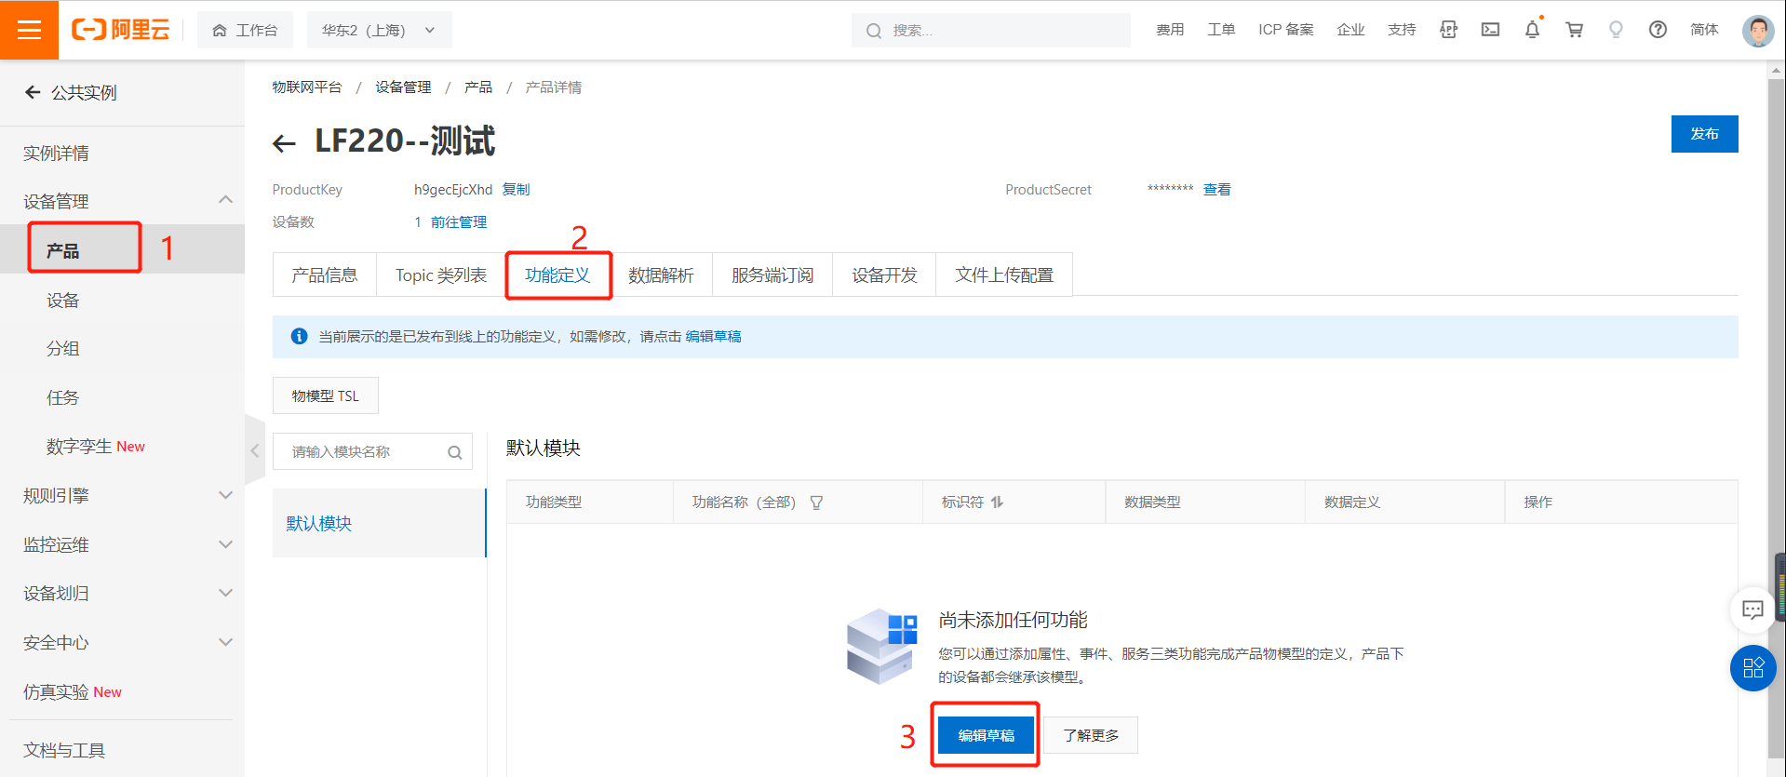Sort by the 标识符 column
This screenshot has height=777, width=1786.
pos(998,502)
